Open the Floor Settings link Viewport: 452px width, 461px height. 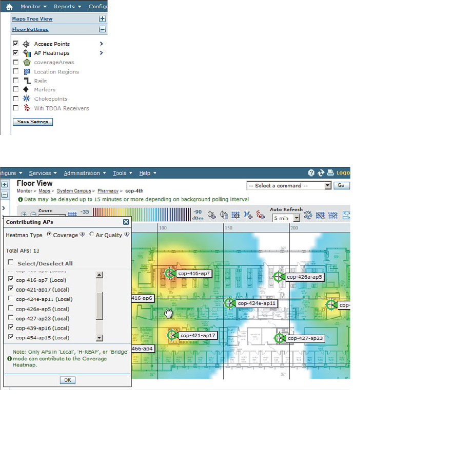coord(30,29)
